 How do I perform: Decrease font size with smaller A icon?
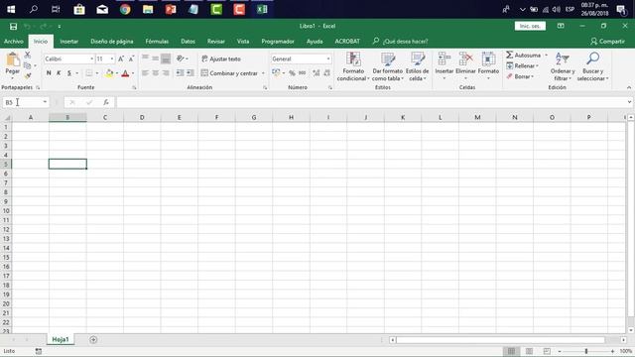(131, 59)
